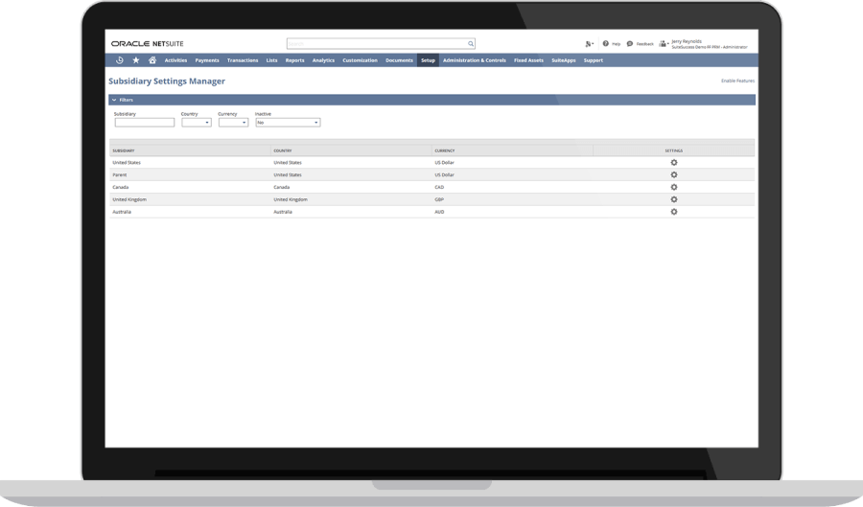
Task: Open the Customization menu
Action: [x=360, y=60]
